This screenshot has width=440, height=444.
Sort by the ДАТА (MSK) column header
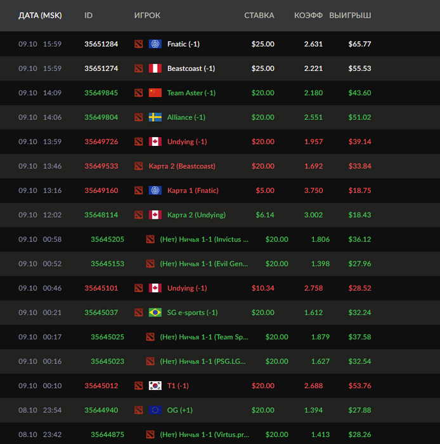pyautogui.click(x=40, y=15)
